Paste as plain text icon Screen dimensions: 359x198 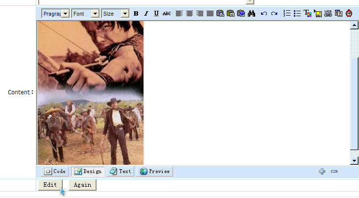coord(231,14)
